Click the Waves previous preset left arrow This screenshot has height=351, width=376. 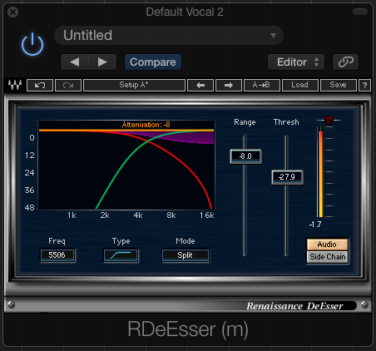200,85
